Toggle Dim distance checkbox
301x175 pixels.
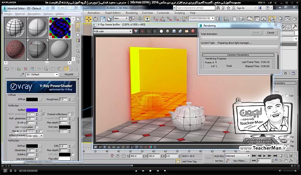pos(41,131)
